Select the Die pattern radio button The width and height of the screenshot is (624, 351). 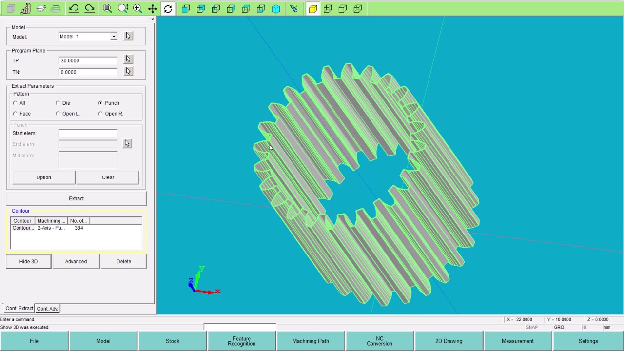(58, 103)
